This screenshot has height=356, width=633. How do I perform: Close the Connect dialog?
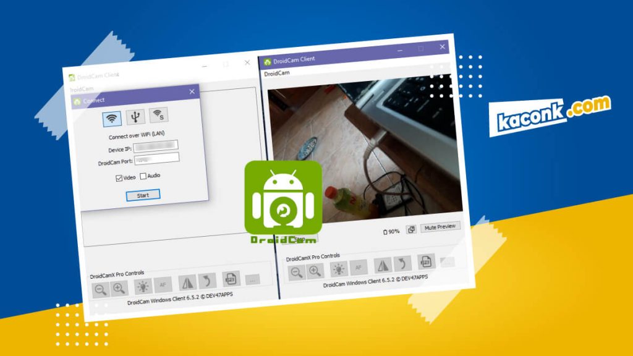coord(192,91)
